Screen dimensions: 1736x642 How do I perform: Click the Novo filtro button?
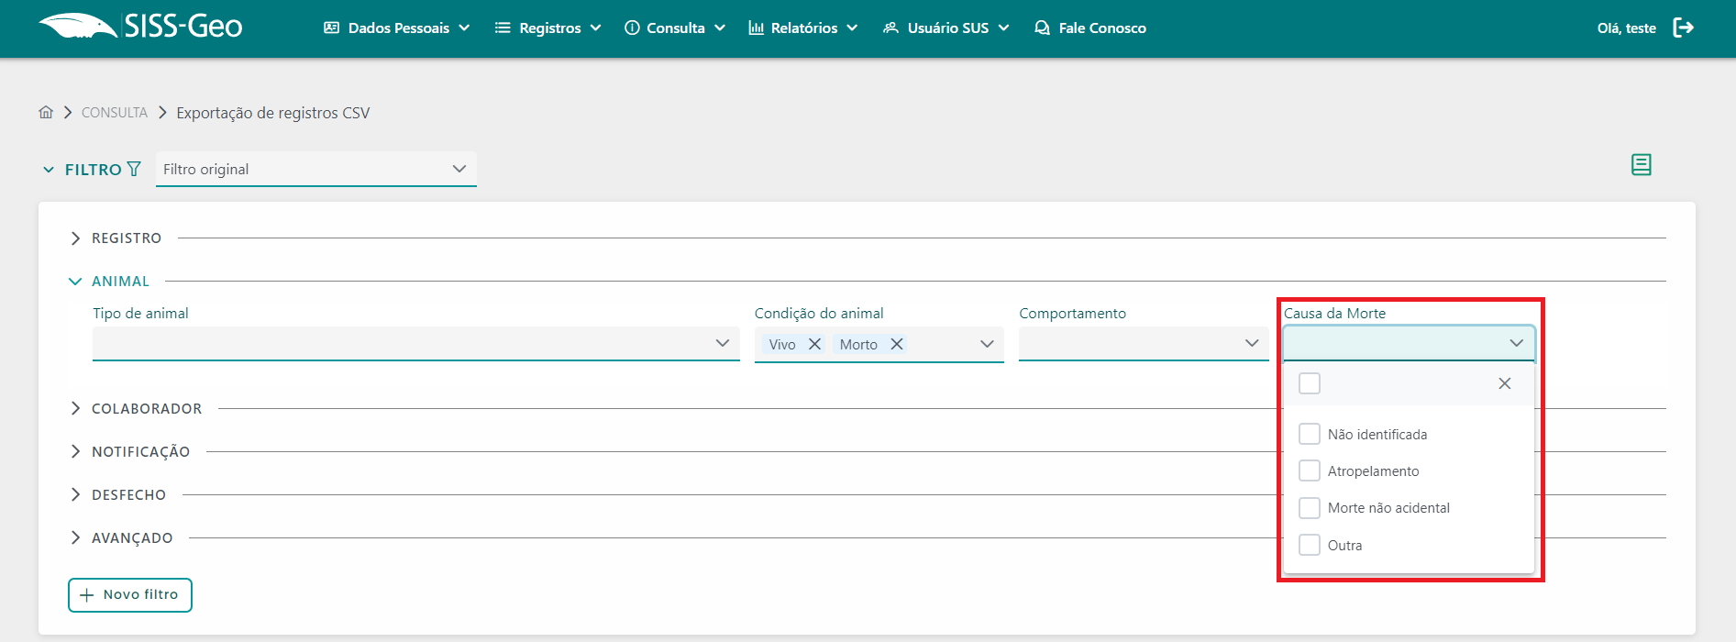point(130,594)
